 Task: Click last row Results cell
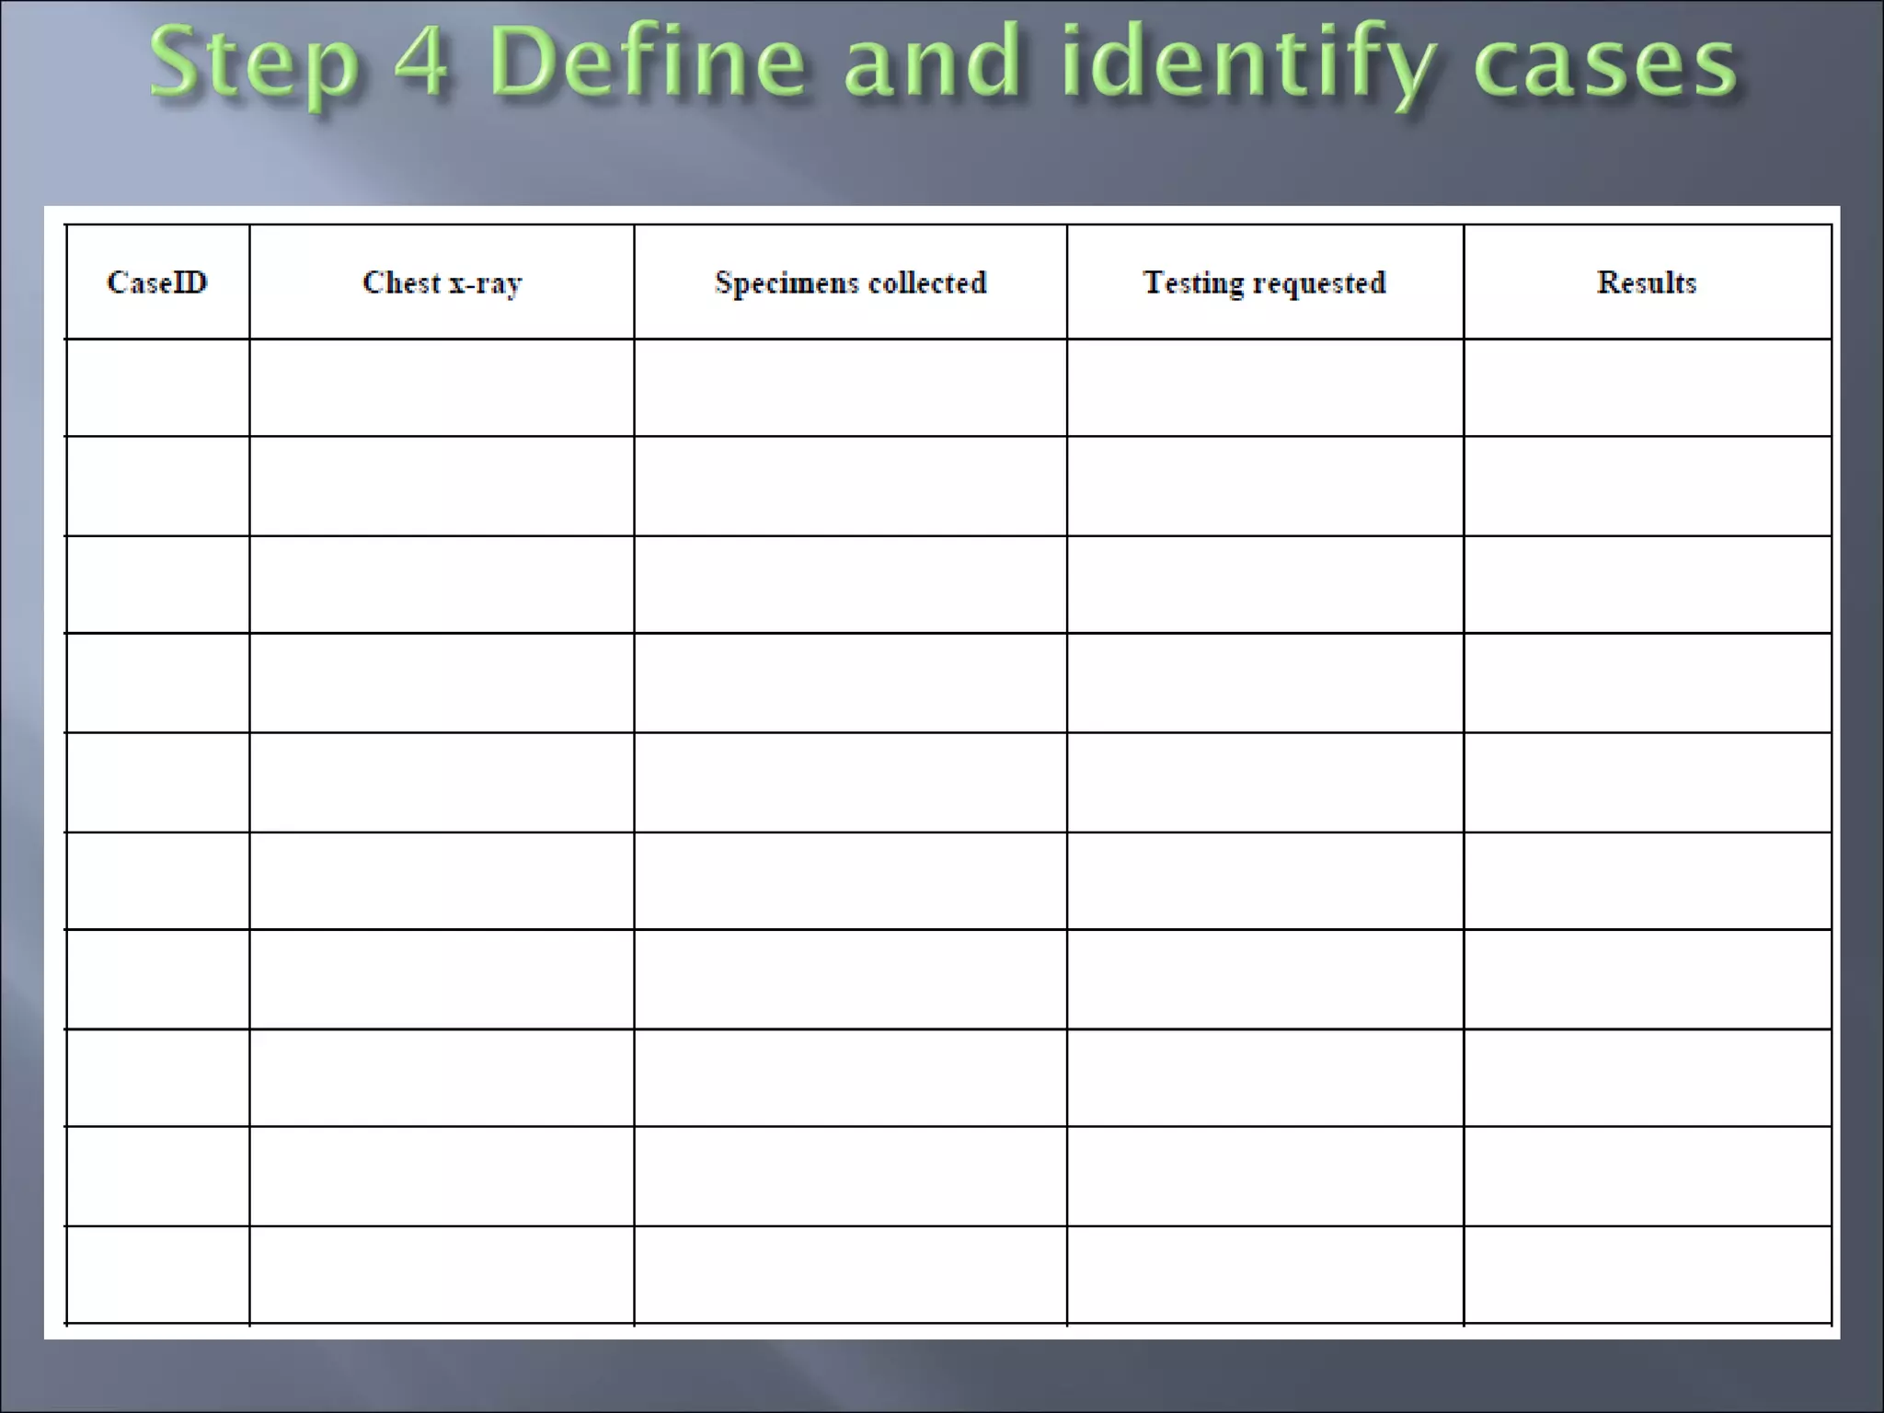click(x=1647, y=1274)
